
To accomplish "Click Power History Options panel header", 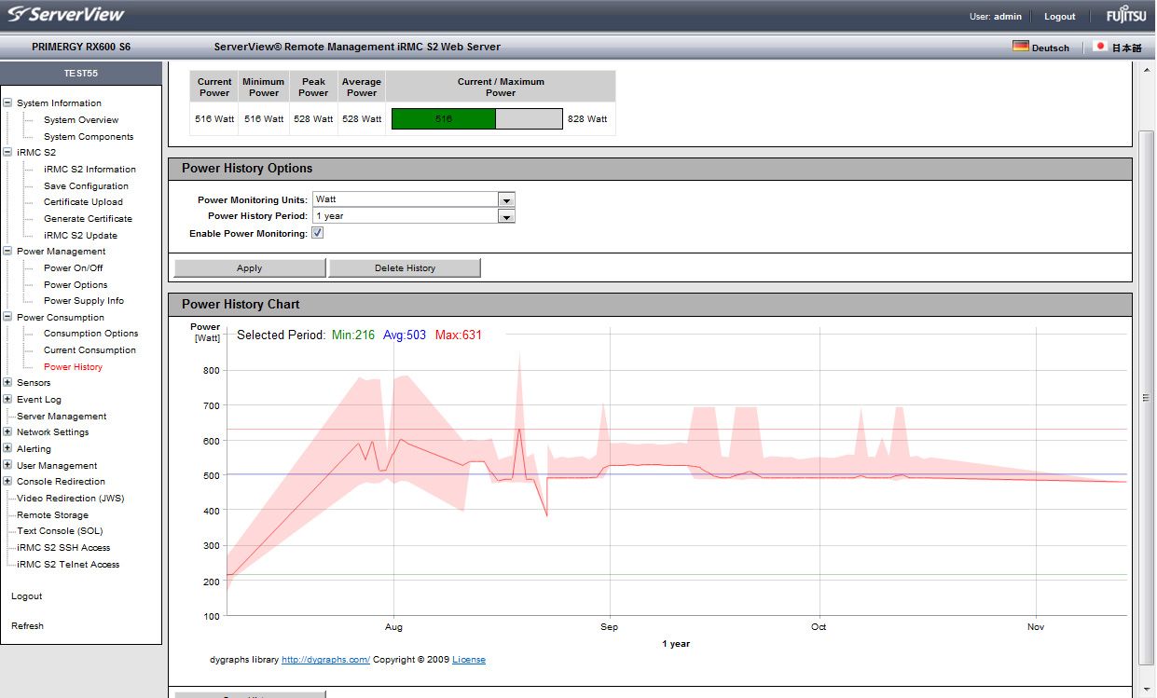I will [x=650, y=169].
